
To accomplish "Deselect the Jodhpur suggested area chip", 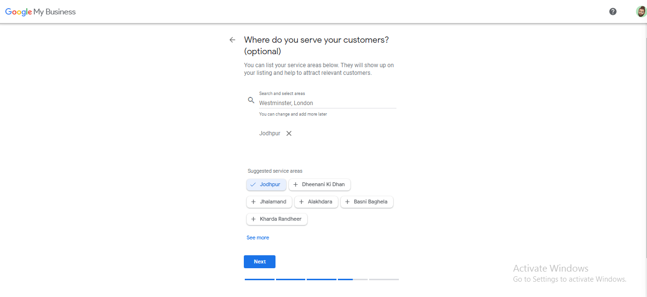I will [266, 185].
